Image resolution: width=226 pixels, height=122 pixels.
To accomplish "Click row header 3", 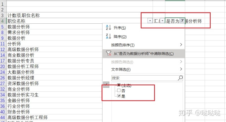I will [3, 15].
